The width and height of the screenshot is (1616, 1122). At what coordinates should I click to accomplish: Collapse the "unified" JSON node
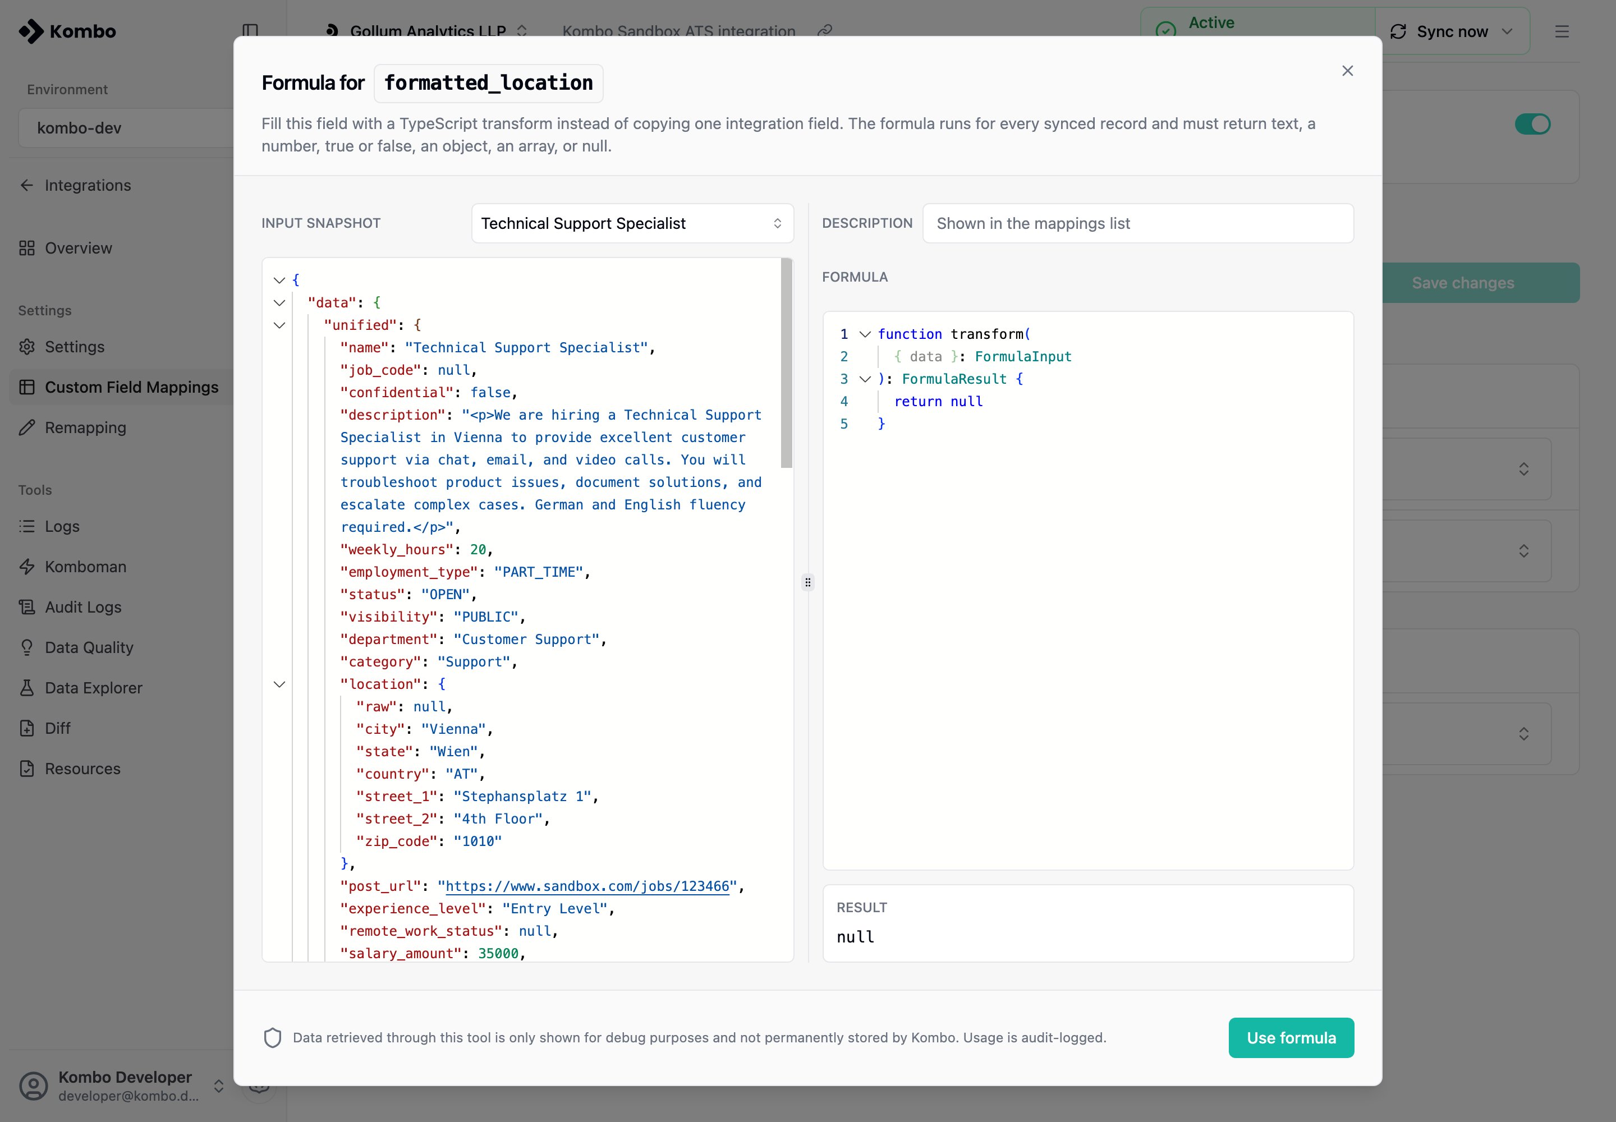point(279,325)
